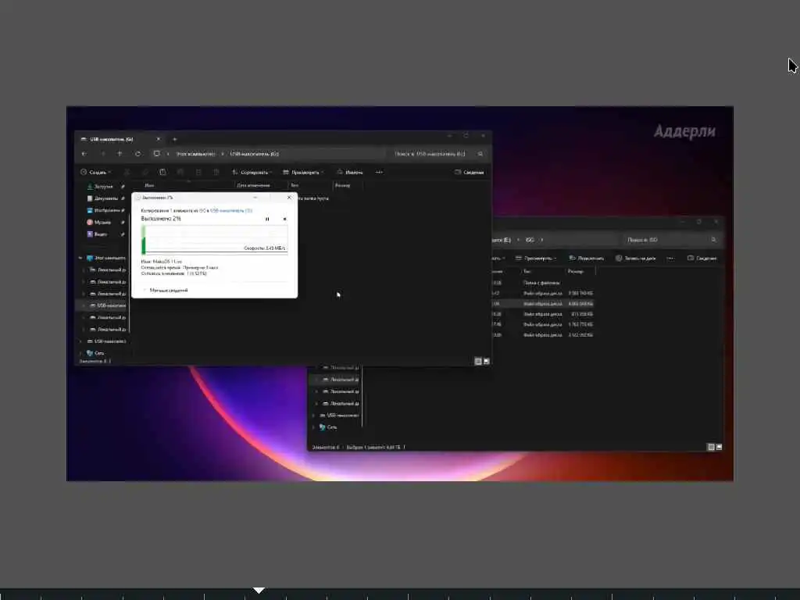Open ISO source link in copy dialog

202,210
